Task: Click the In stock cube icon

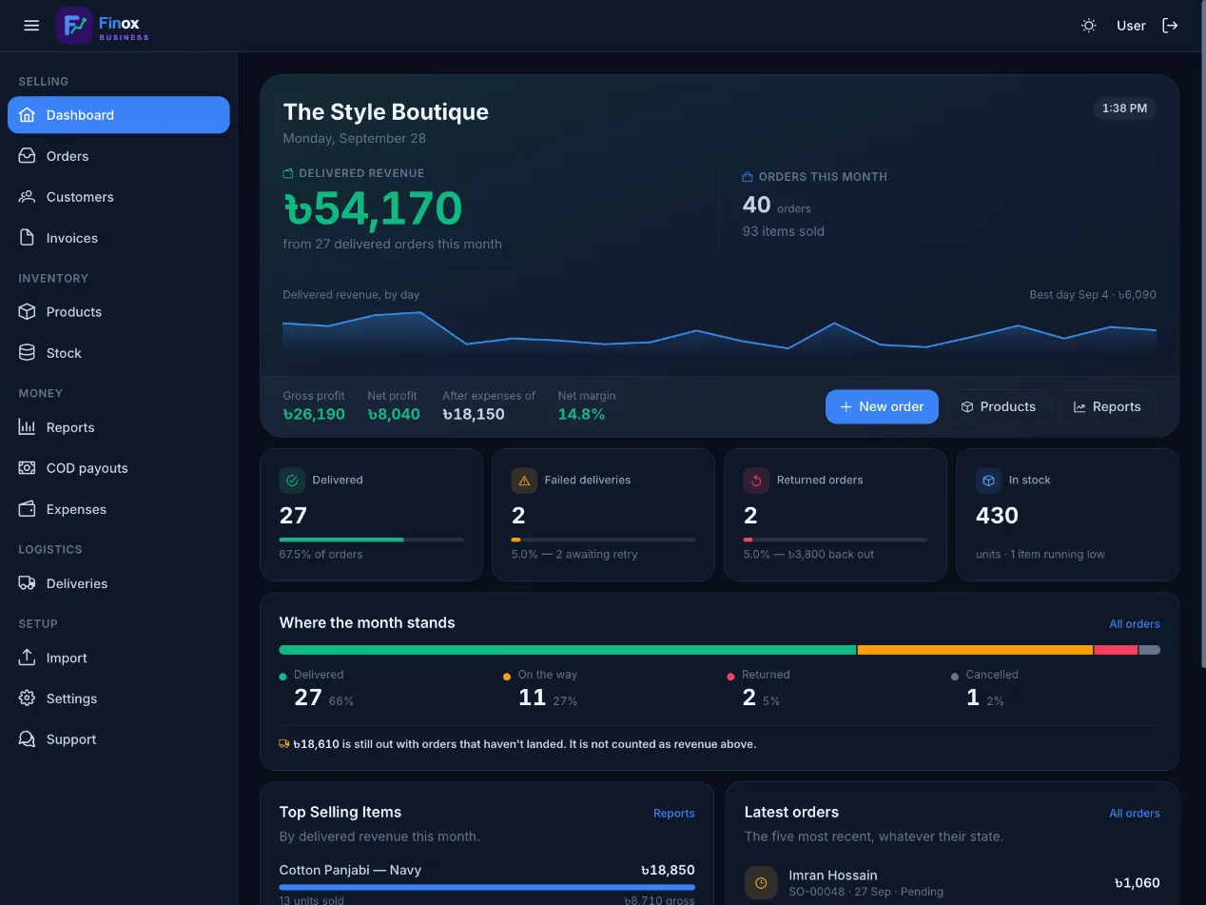Action: click(988, 481)
